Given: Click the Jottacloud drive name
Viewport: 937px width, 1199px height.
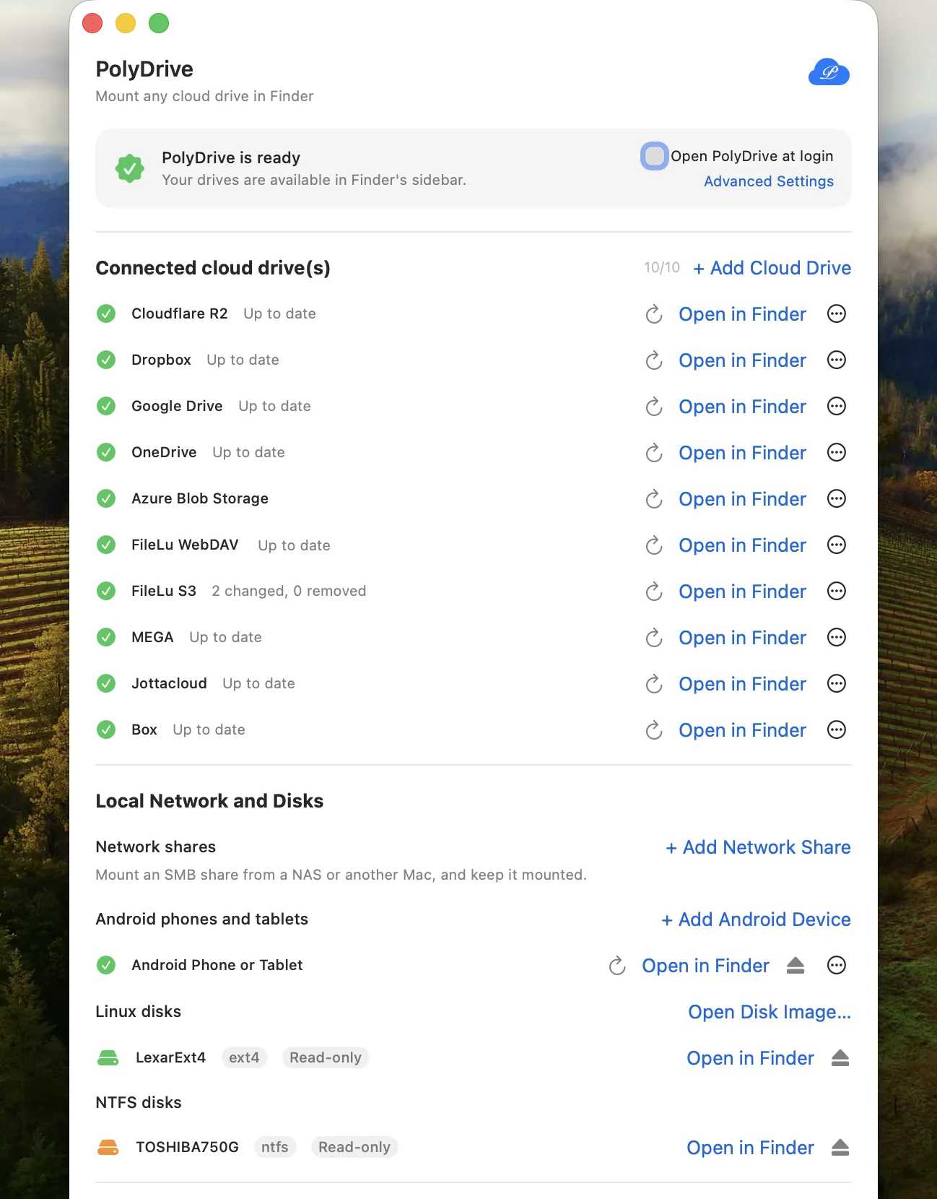Looking at the screenshot, I should click(x=169, y=683).
